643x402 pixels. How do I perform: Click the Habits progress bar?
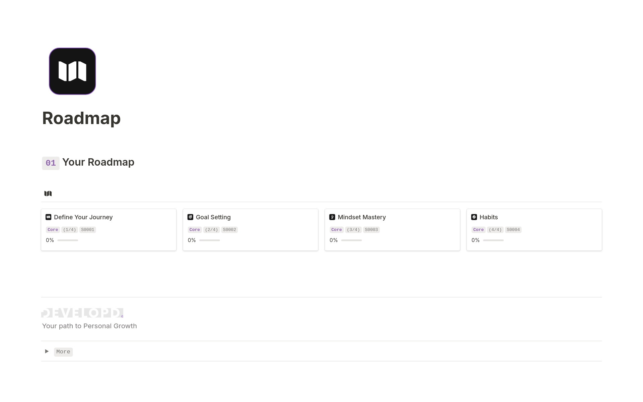point(493,240)
